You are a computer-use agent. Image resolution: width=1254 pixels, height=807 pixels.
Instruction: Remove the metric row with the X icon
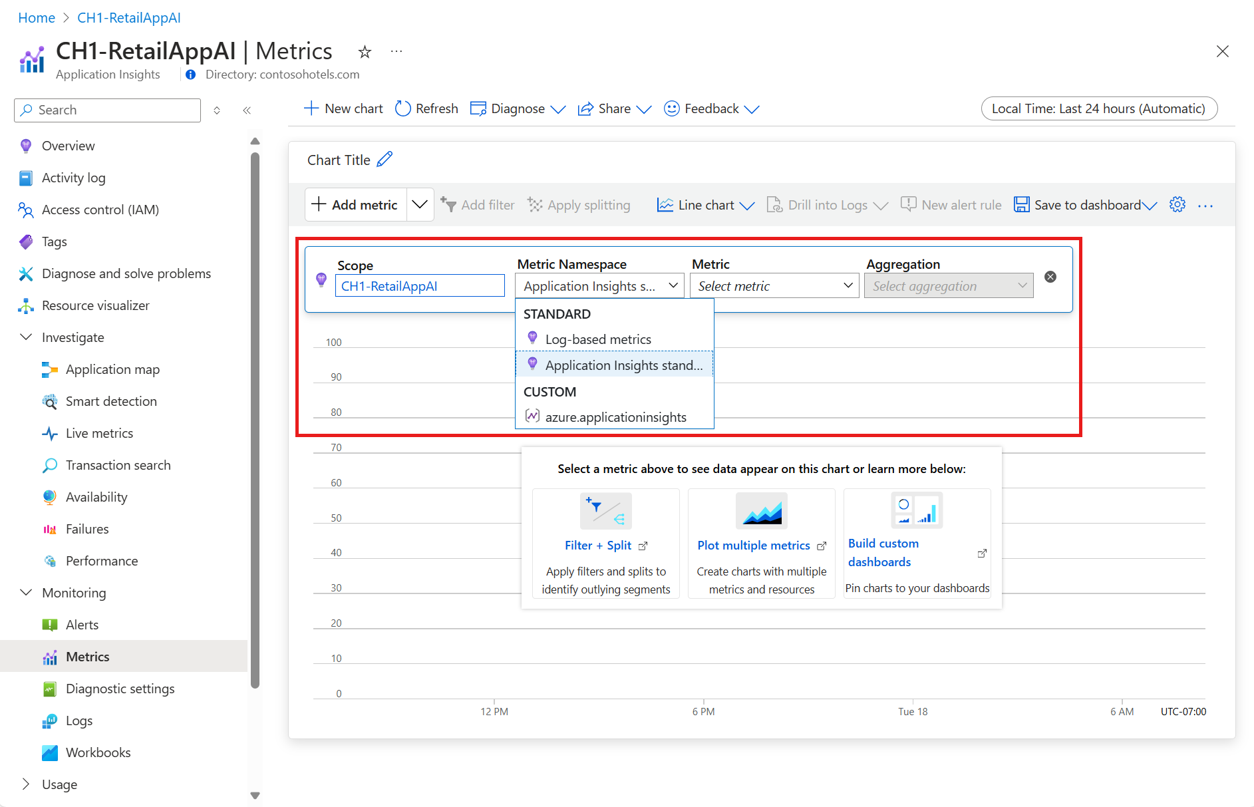(1050, 277)
